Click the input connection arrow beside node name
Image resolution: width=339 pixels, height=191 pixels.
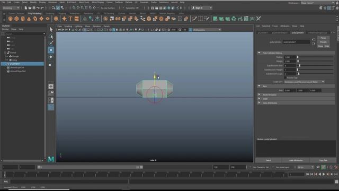pos(314,40)
